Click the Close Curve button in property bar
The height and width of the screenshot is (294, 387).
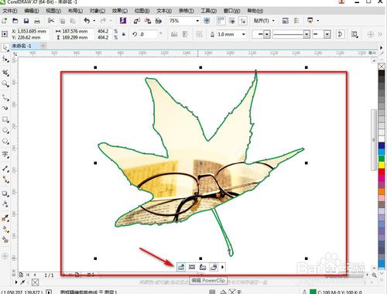tap(340, 34)
